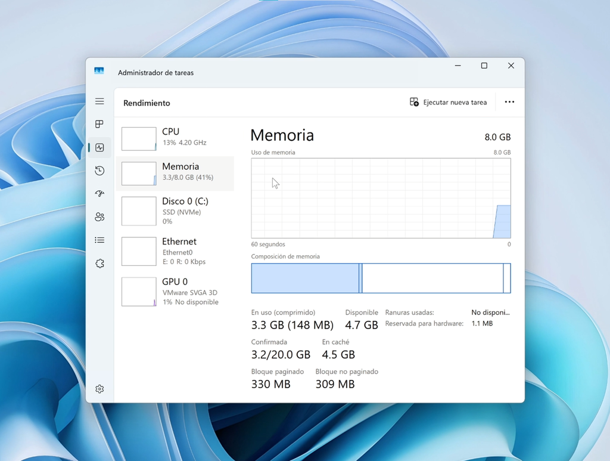This screenshot has width=610, height=461.
Task: Click the 'Ranuras usadas:' label
Action: (410, 313)
